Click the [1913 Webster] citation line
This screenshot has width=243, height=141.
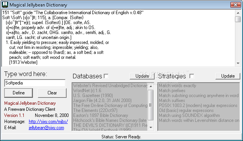23,62
